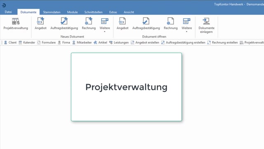Open Firma from the quick bar
Viewport: 264px width, 149px height.
pos(64,42)
